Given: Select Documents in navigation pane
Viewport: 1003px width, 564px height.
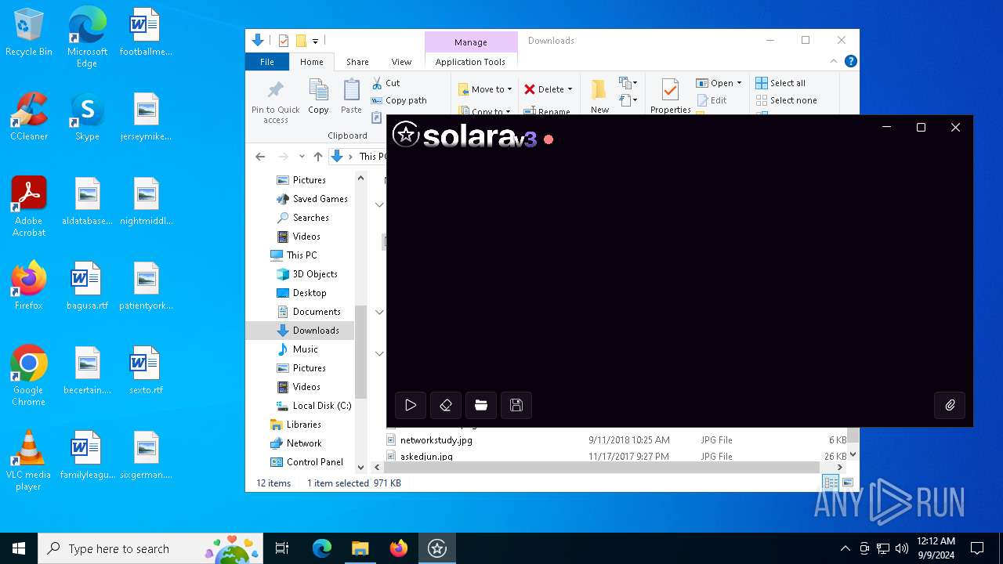Looking at the screenshot, I should click(x=308, y=312).
